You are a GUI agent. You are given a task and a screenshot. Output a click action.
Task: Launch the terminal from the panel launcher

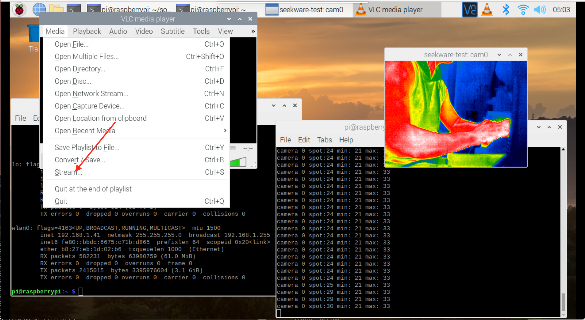pos(73,8)
